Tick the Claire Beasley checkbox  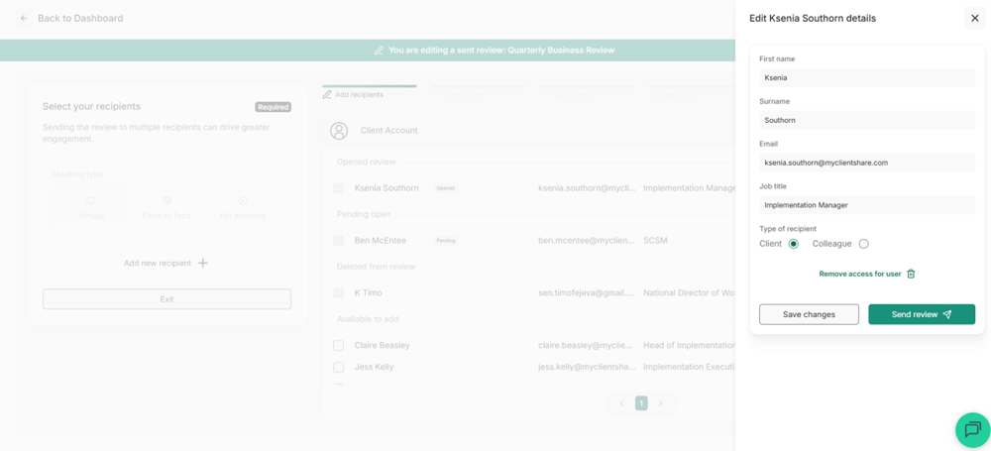coord(339,345)
